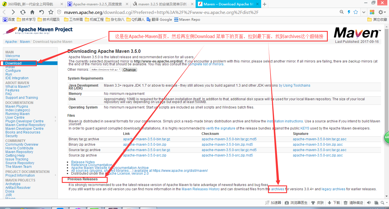Open the Q机器人 bookmark folder
The image size is (389, 209).
tap(136, 20)
